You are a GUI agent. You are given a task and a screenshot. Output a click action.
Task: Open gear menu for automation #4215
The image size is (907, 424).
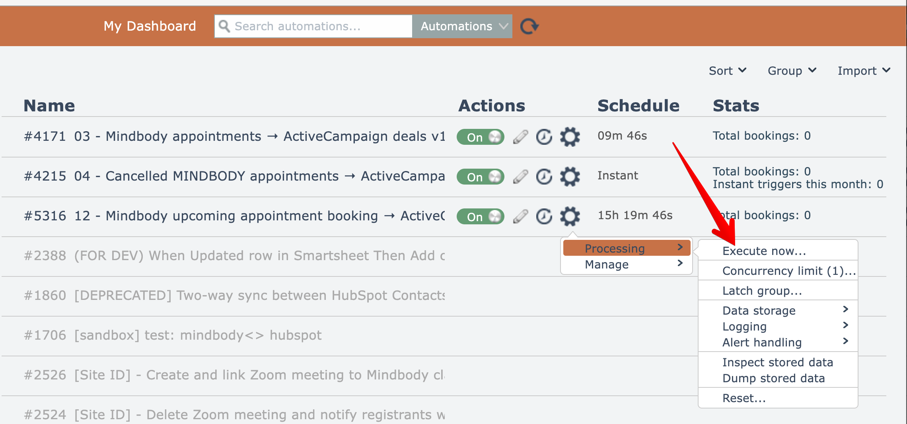[570, 177]
